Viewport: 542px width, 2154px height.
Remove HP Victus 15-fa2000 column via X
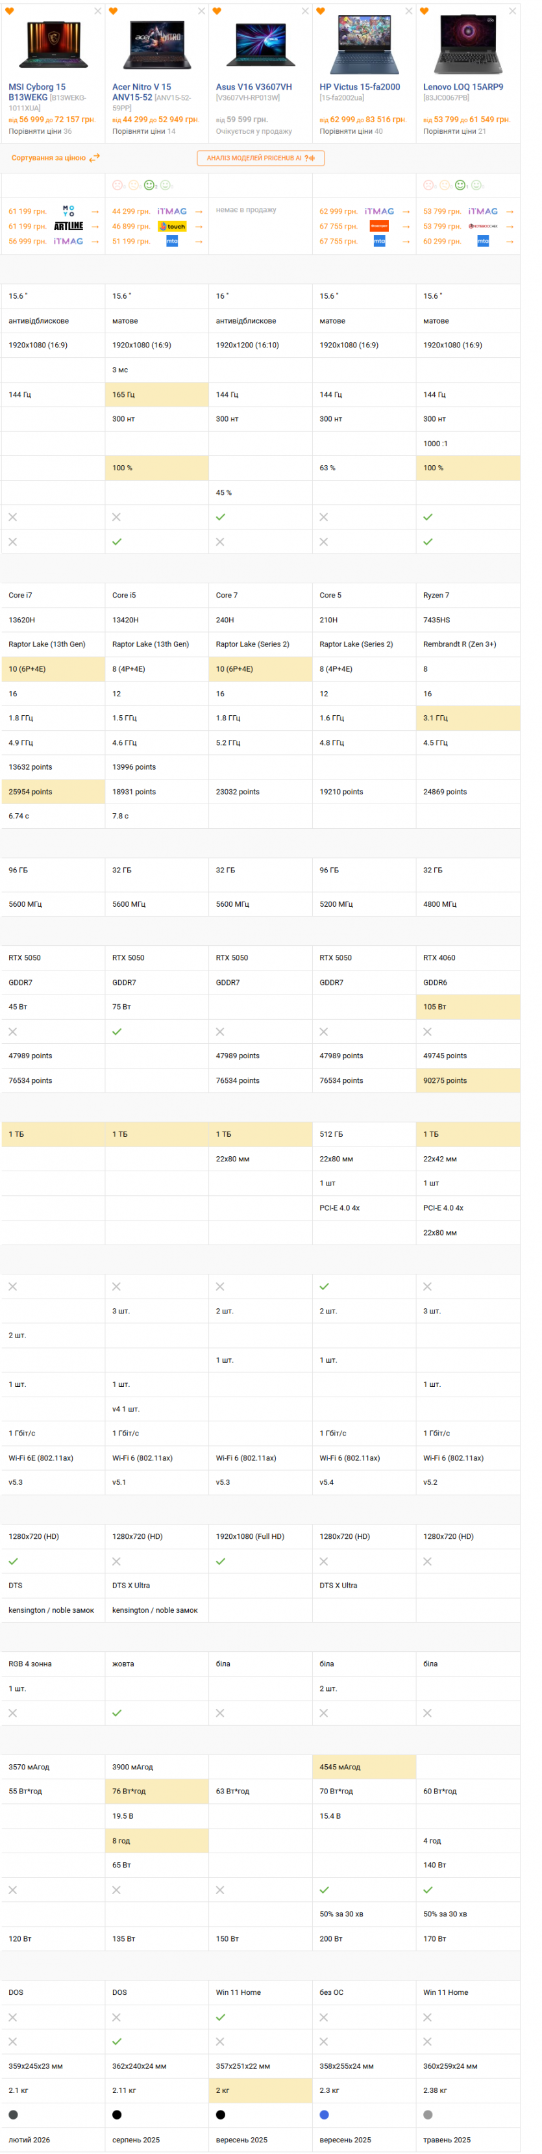408,12
